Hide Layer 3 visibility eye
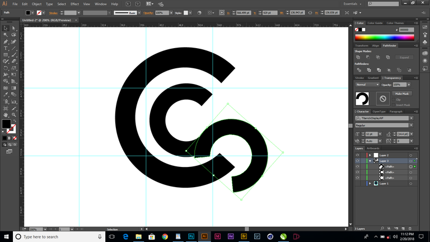430x242 pixels. pyautogui.click(x=357, y=161)
